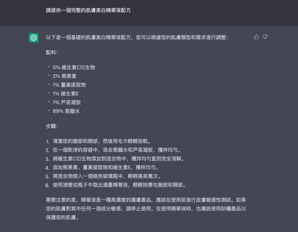Click step 2 about mixing distilled water
Image resolution: width=298 pixels, height=232 pixels.
117,150
